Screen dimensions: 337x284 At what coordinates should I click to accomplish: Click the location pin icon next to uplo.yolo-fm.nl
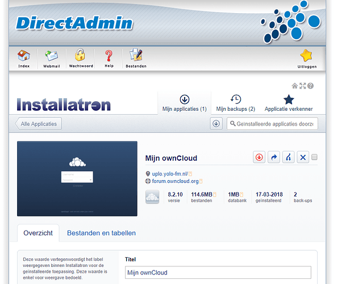click(148, 174)
